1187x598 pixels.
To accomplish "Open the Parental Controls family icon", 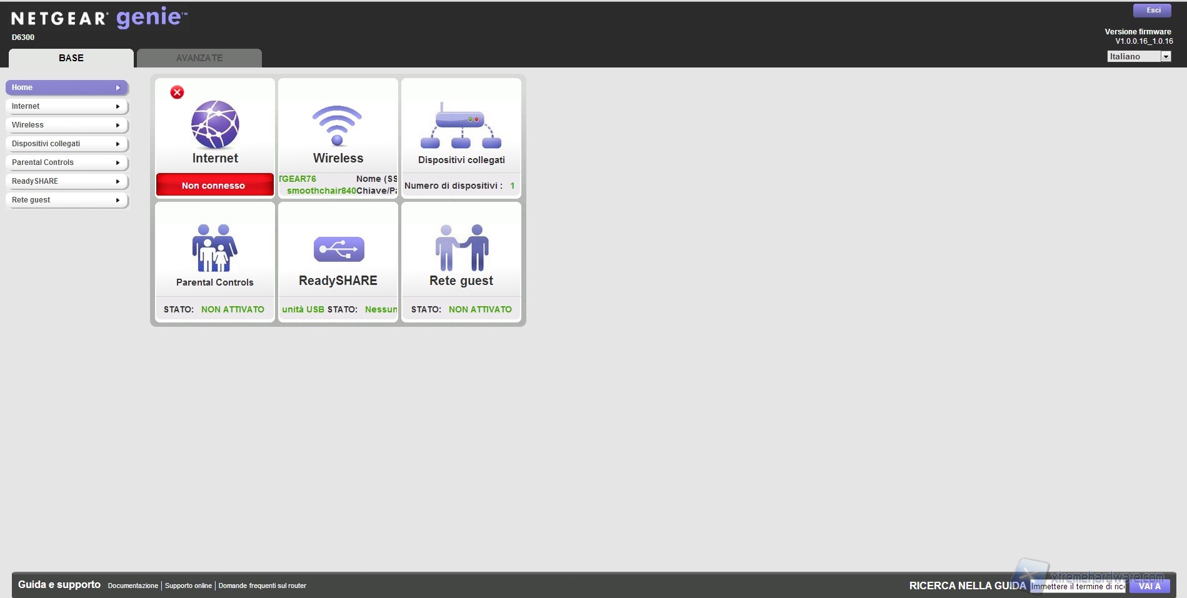I will click(x=214, y=248).
